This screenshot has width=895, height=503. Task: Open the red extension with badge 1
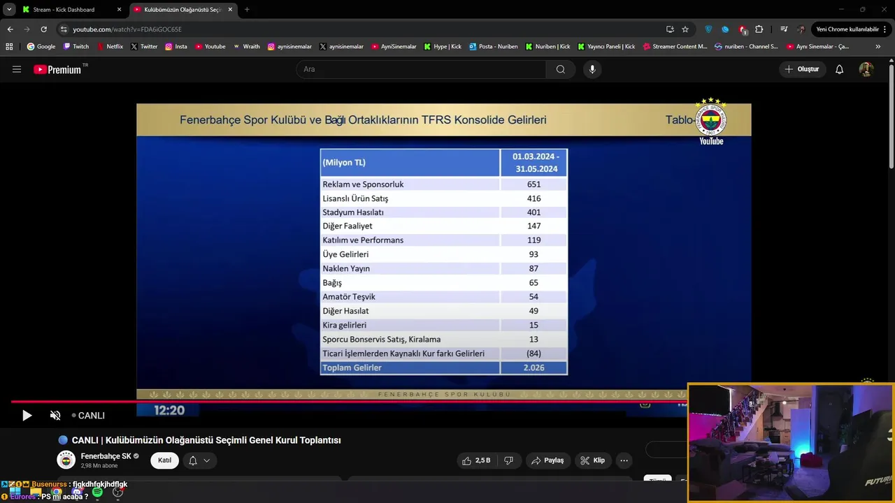pos(743,29)
